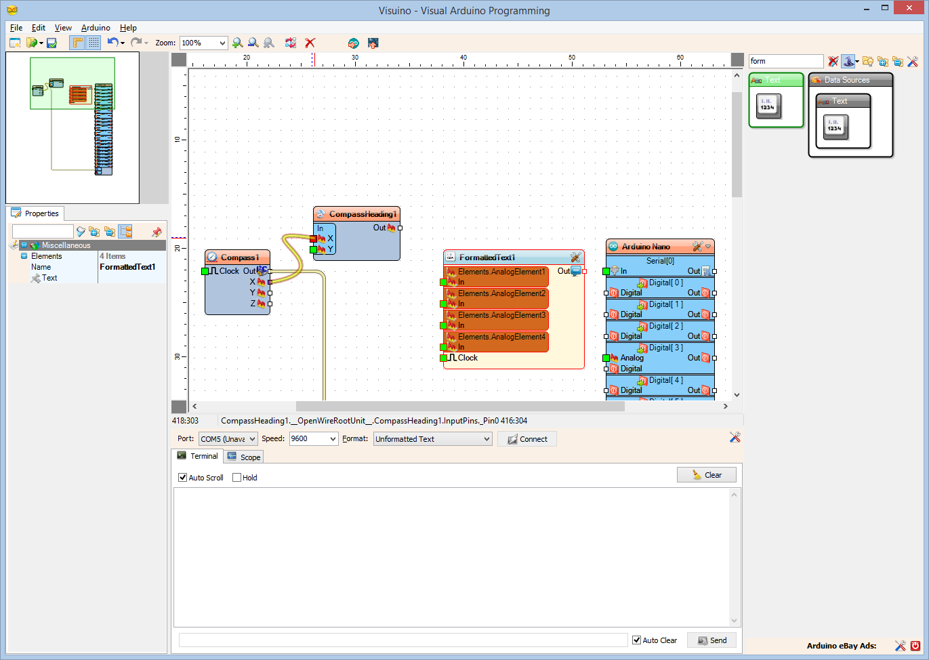
Task: Open the Edit menu
Action: 39,28
